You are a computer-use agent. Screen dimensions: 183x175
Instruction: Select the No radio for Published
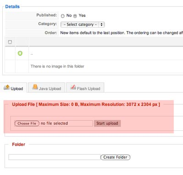coord(63,16)
